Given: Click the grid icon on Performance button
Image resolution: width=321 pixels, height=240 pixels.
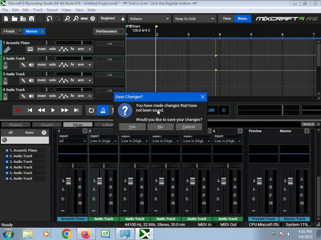Looking at the screenshot, I should click(121, 32).
